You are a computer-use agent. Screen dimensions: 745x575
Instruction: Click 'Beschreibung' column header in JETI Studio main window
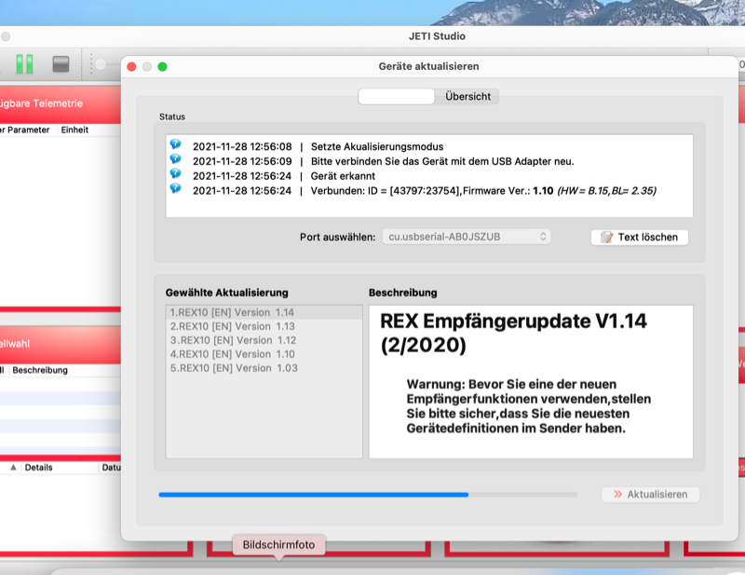tap(40, 370)
